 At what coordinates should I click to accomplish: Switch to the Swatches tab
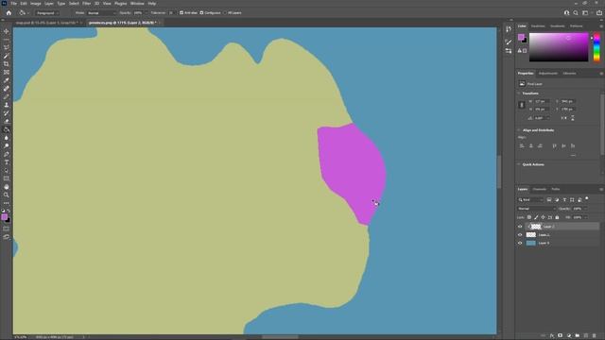pyautogui.click(x=538, y=26)
